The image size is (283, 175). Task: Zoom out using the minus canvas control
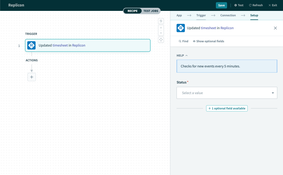coord(161,33)
